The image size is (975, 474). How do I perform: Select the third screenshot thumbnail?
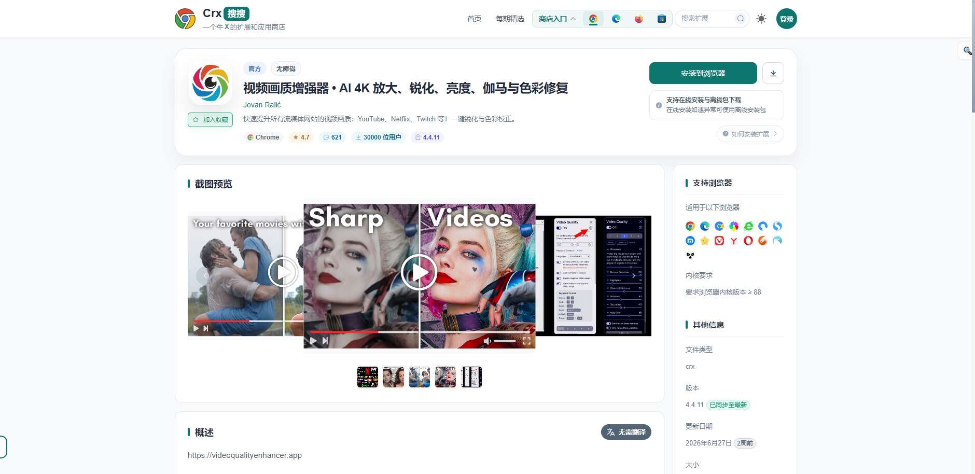[x=420, y=377]
